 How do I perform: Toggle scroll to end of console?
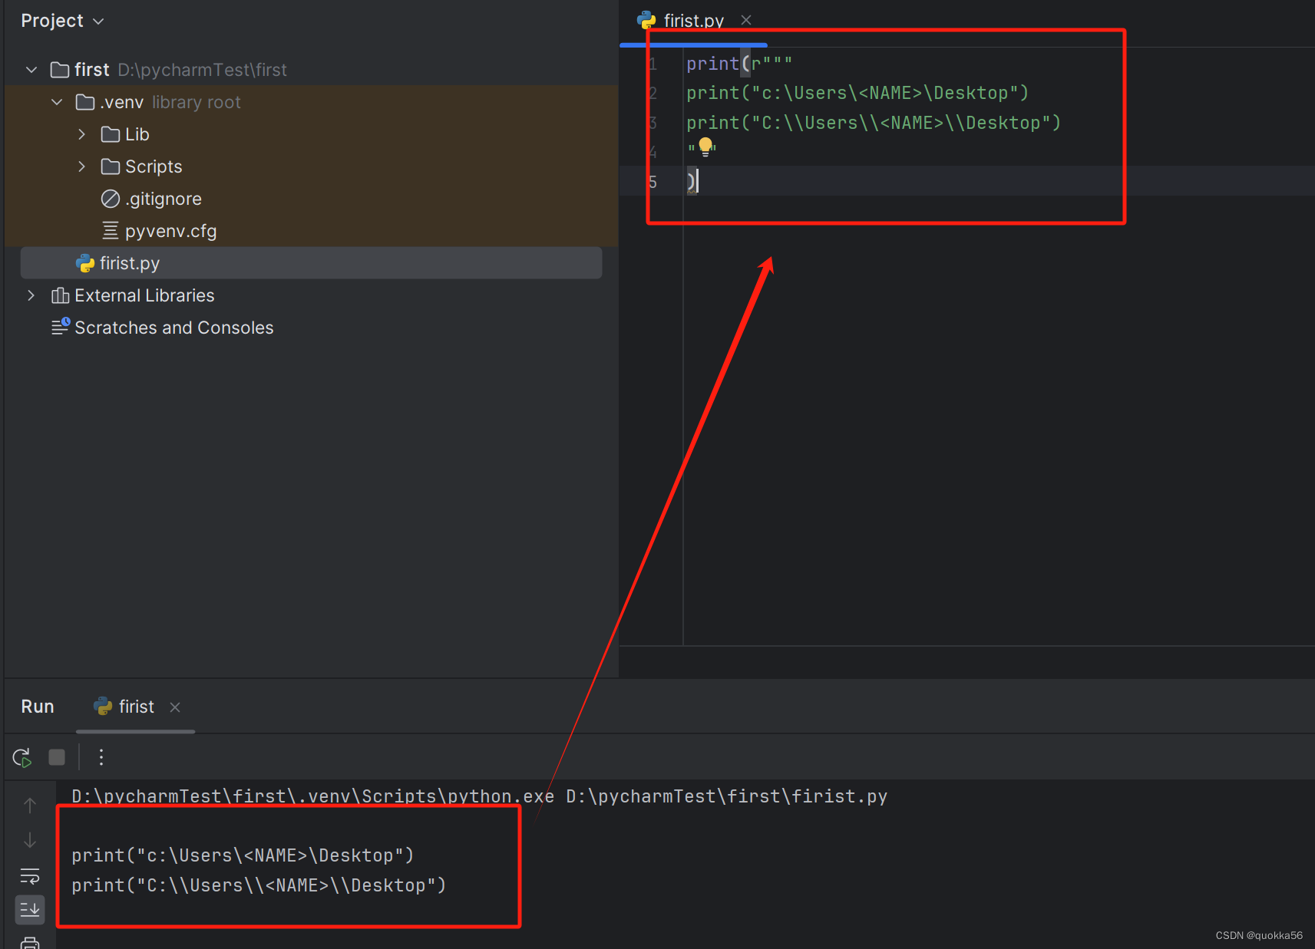point(30,911)
